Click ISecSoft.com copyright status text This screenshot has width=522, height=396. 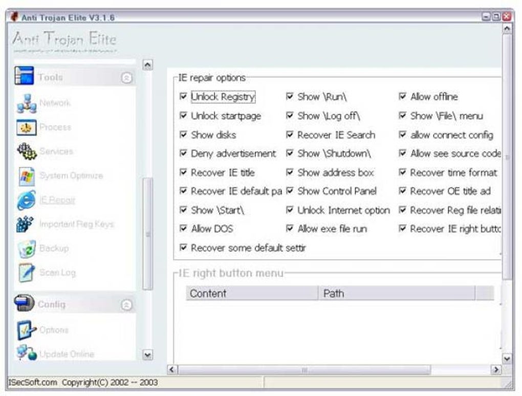[x=82, y=382]
